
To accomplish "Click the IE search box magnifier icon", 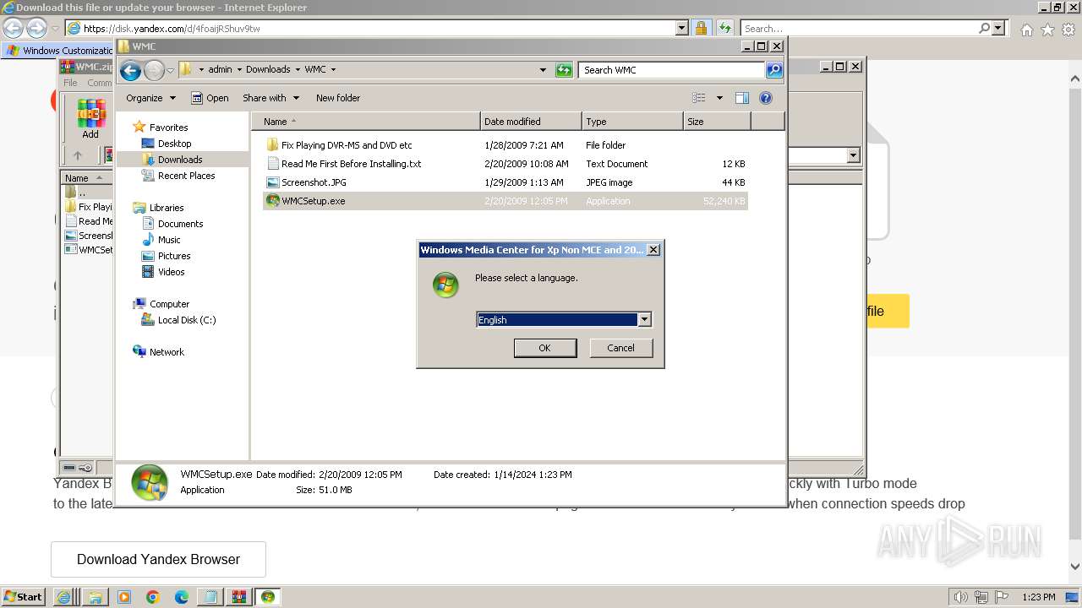I will [x=984, y=28].
